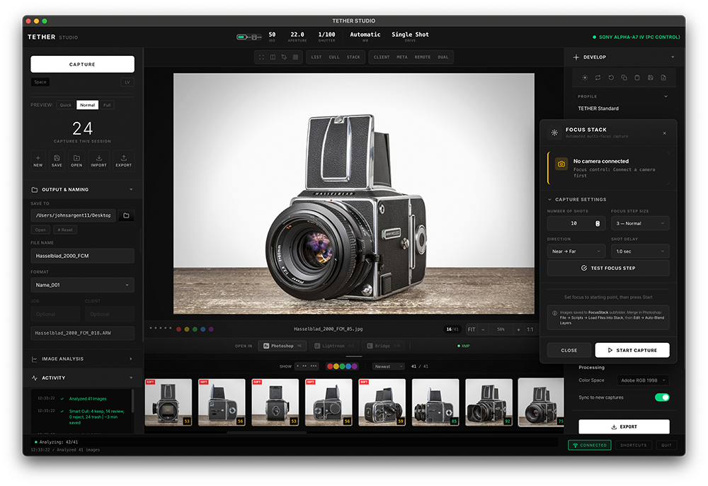This screenshot has width=708, height=486.
Task: Click START CAPTURE button
Action: 632,351
